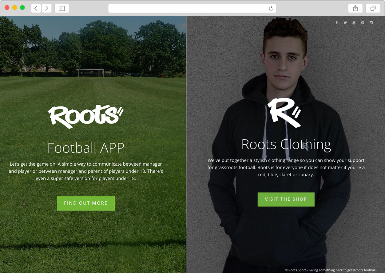Open the YouTube social icon
Viewport: 385px width, 273px height.
pyautogui.click(x=354, y=23)
